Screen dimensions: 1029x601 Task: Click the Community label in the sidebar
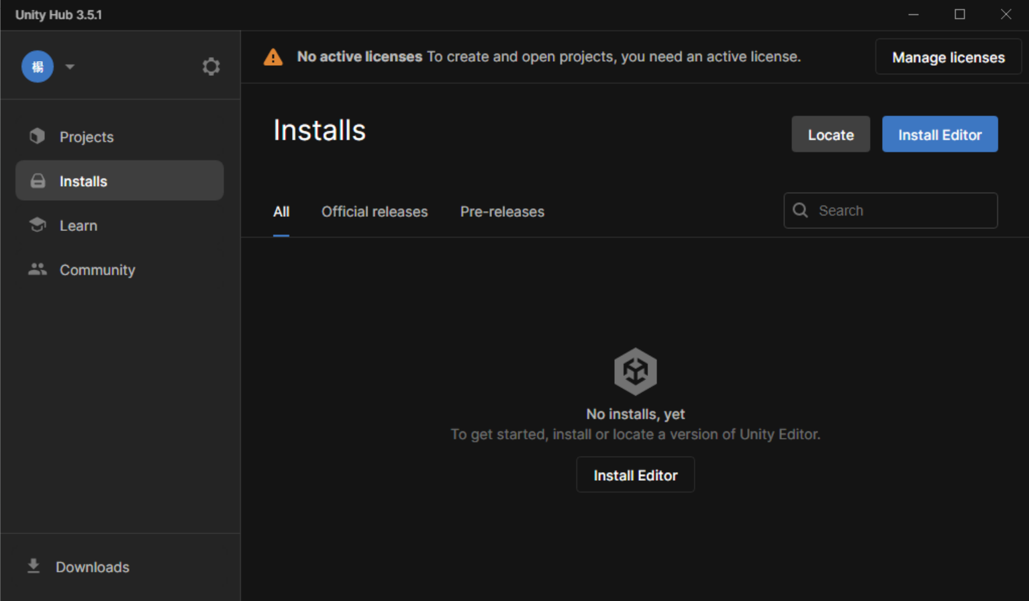[97, 270]
